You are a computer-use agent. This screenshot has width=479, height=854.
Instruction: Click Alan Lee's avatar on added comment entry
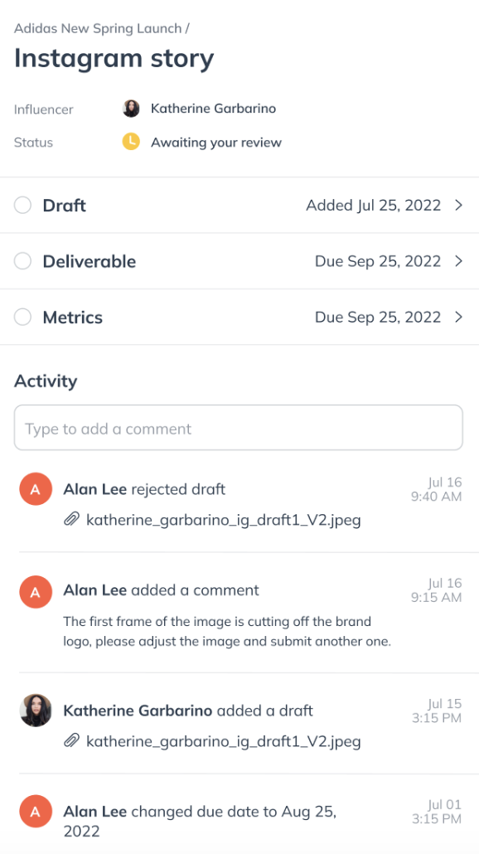click(x=36, y=591)
